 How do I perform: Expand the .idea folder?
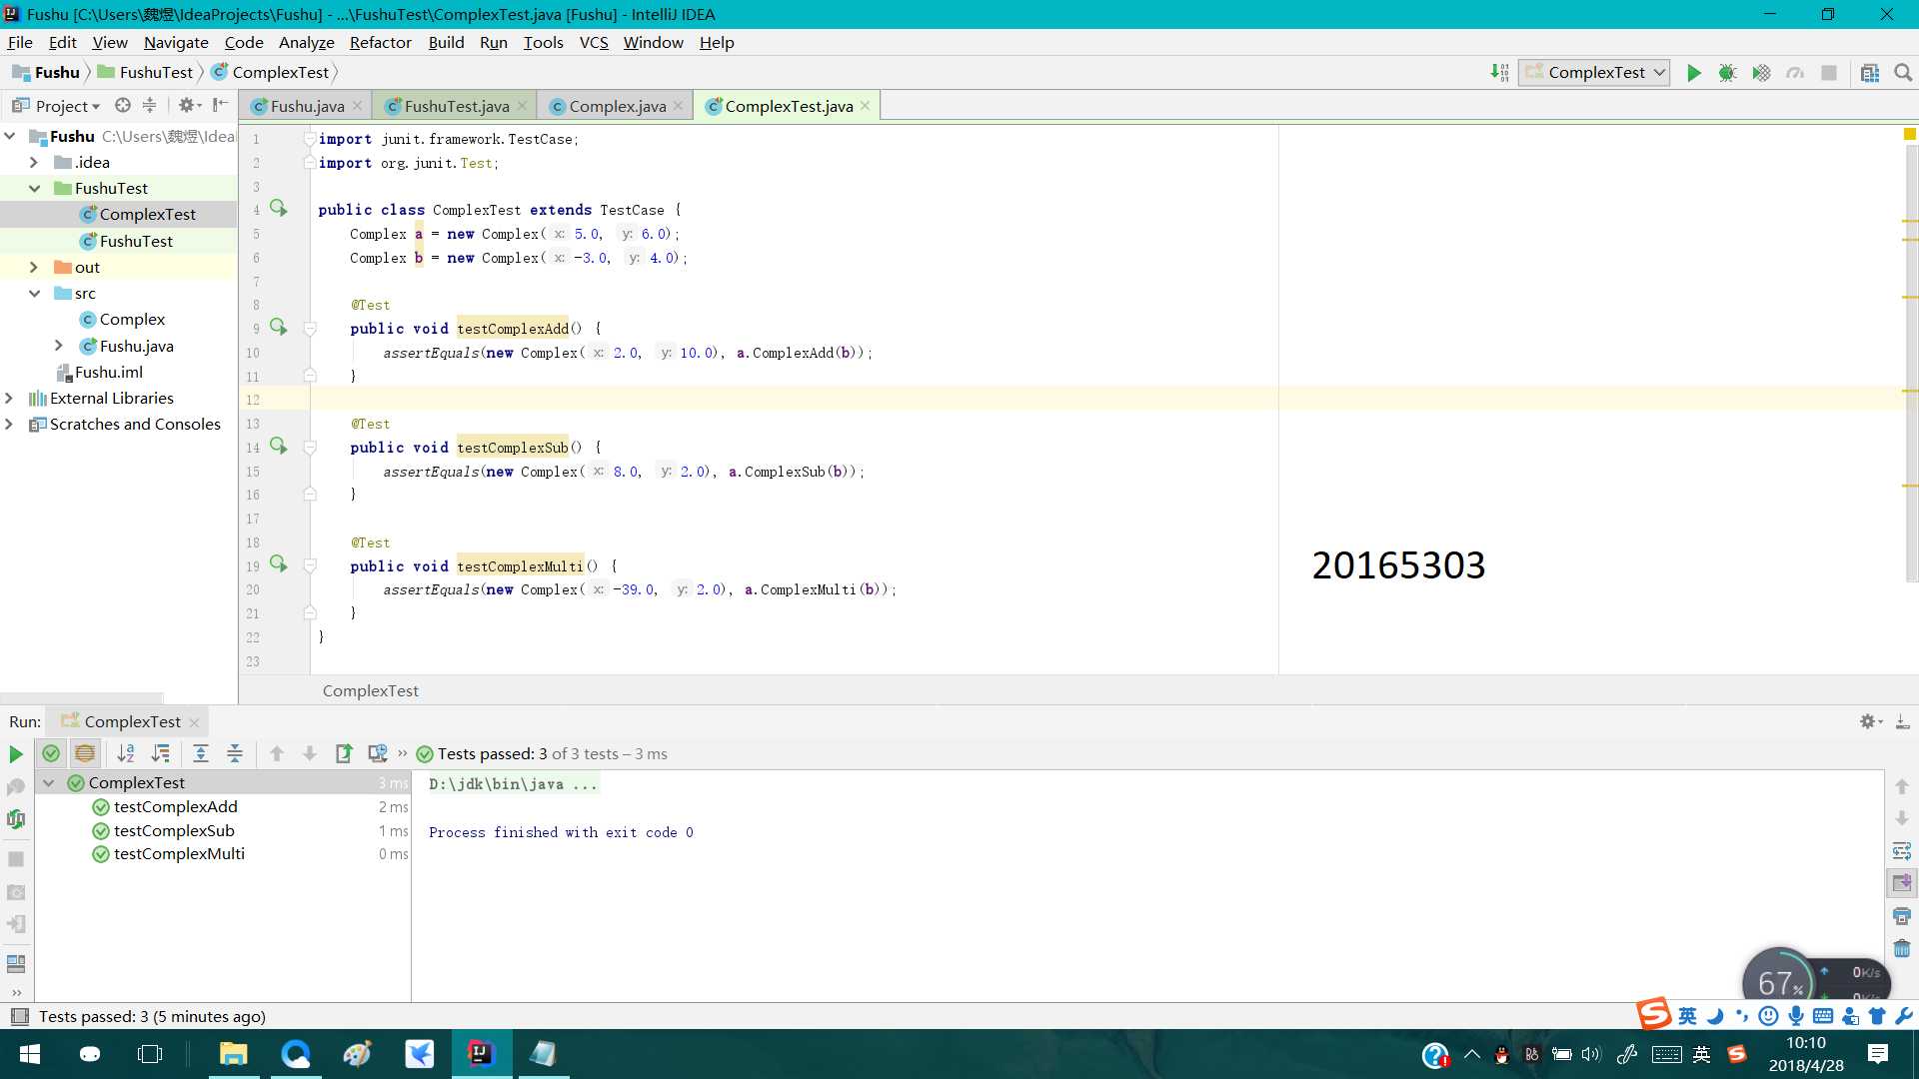tap(34, 162)
